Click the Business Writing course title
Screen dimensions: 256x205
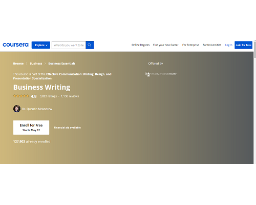[x=41, y=87]
